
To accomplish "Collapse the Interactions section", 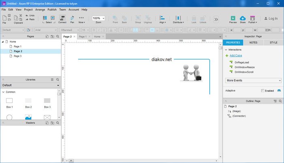I will point(226,50).
